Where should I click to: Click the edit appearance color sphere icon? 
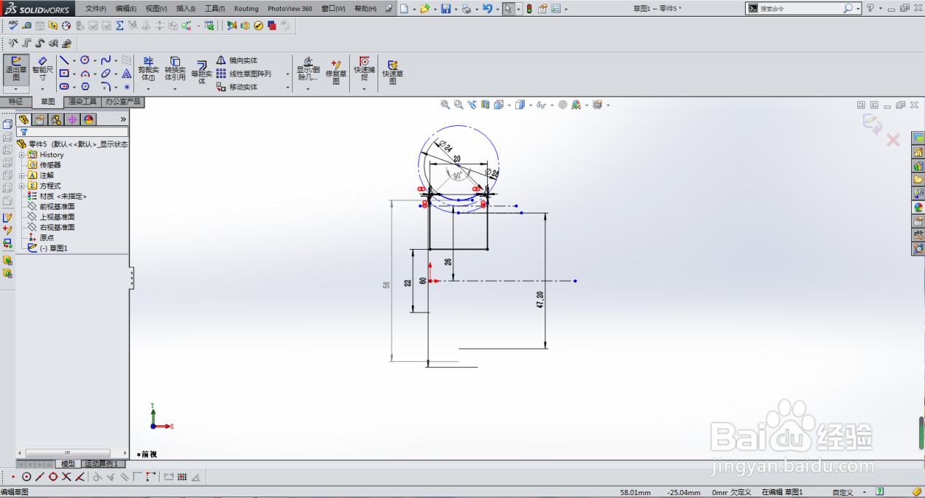tap(577, 104)
